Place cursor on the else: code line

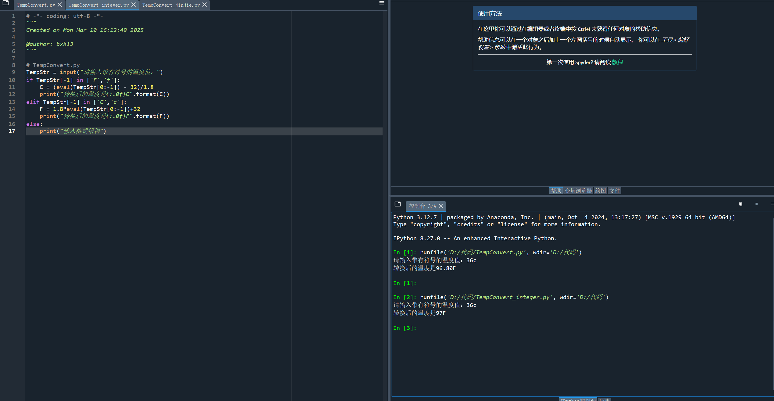pos(34,124)
